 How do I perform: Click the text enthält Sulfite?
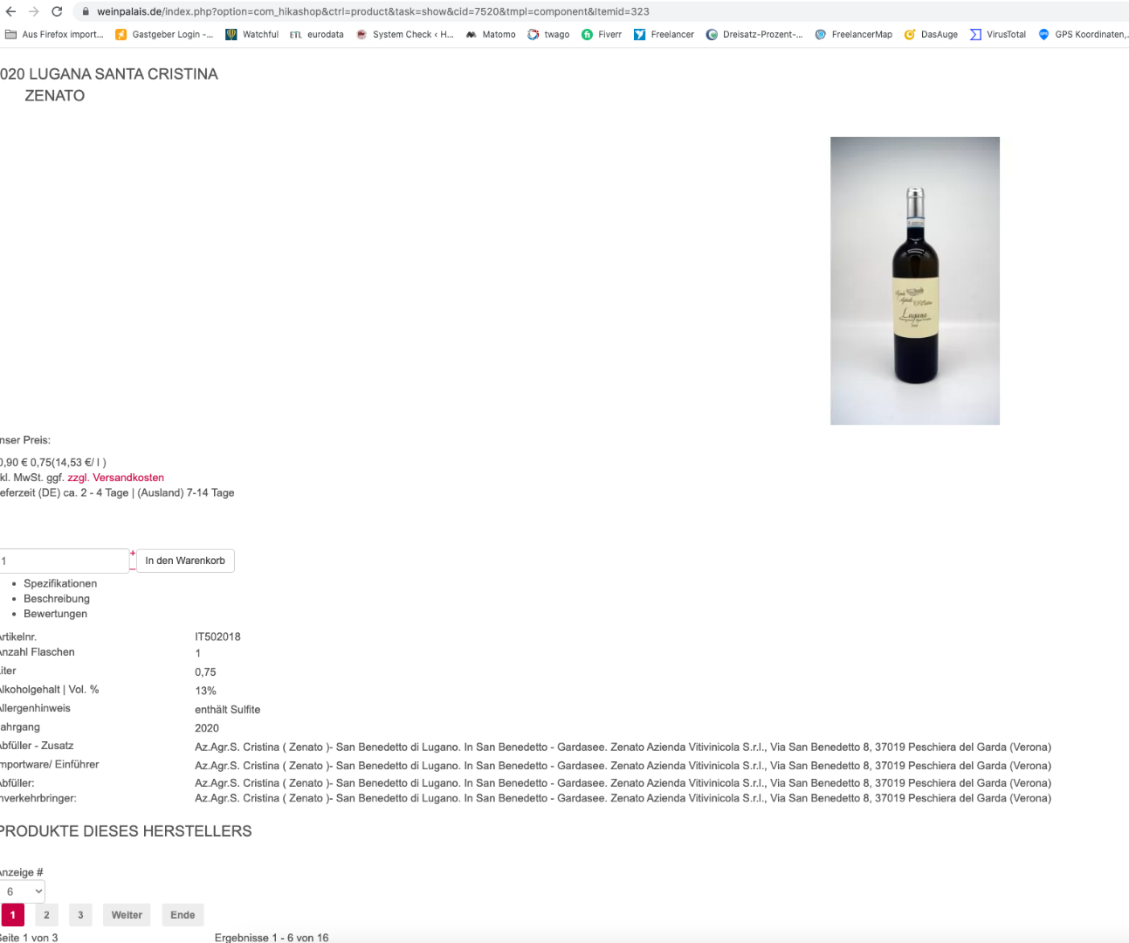pyautogui.click(x=227, y=710)
